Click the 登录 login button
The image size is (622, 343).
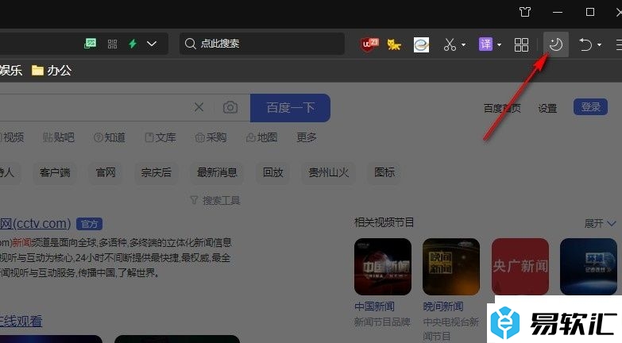click(x=590, y=107)
